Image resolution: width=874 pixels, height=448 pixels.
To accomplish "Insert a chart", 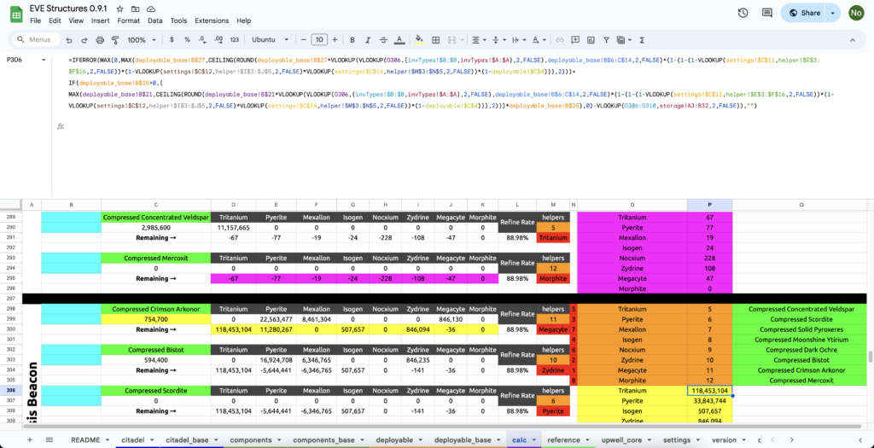I will coord(591,40).
